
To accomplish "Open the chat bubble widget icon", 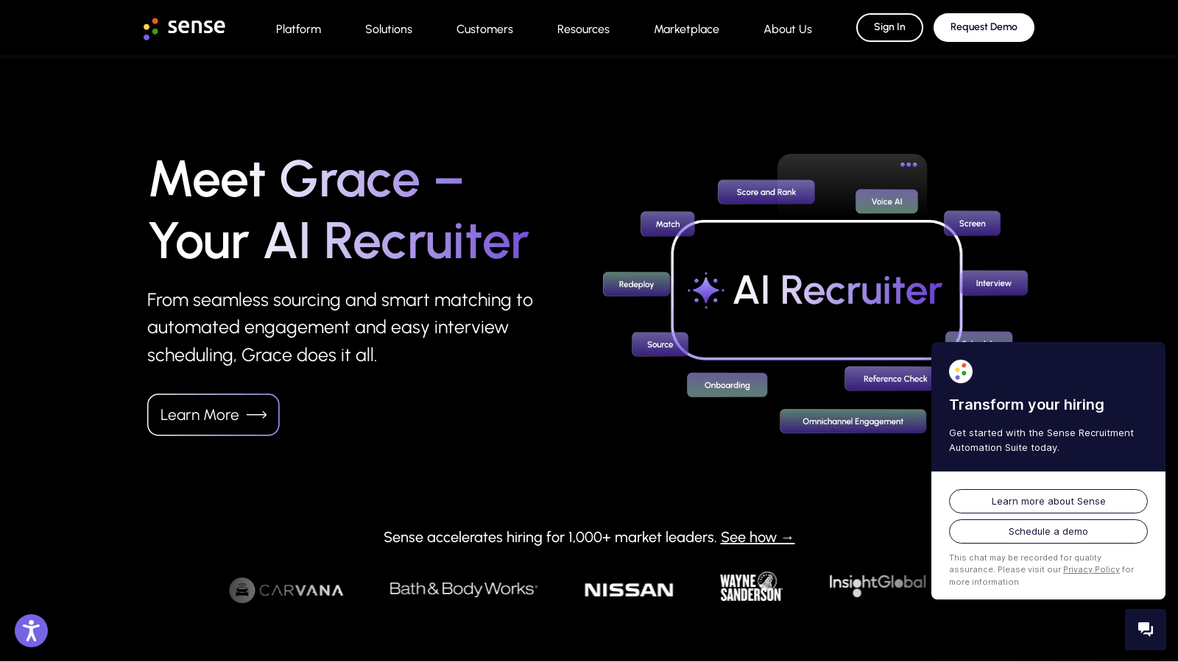I will (x=1145, y=629).
